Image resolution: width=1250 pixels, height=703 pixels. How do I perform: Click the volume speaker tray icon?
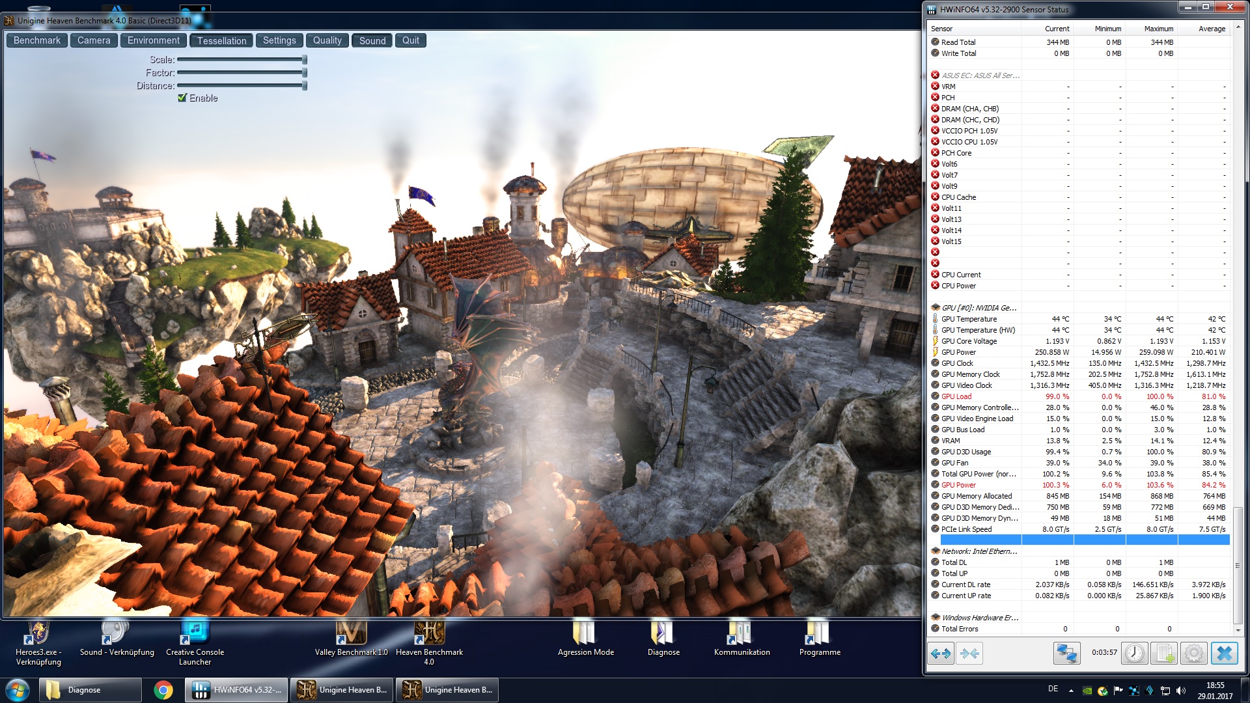click(1181, 691)
